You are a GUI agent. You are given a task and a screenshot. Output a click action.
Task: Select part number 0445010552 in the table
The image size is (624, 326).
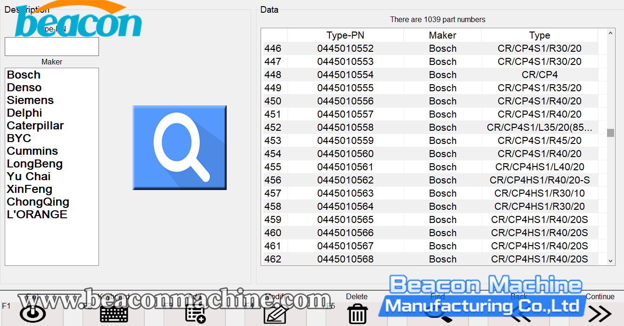[345, 48]
